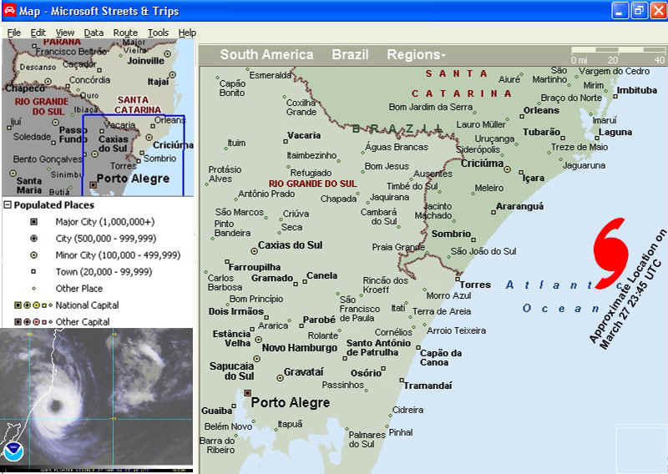Click the Cambará do Sul place label
The image size is (668, 474).
click(379, 216)
